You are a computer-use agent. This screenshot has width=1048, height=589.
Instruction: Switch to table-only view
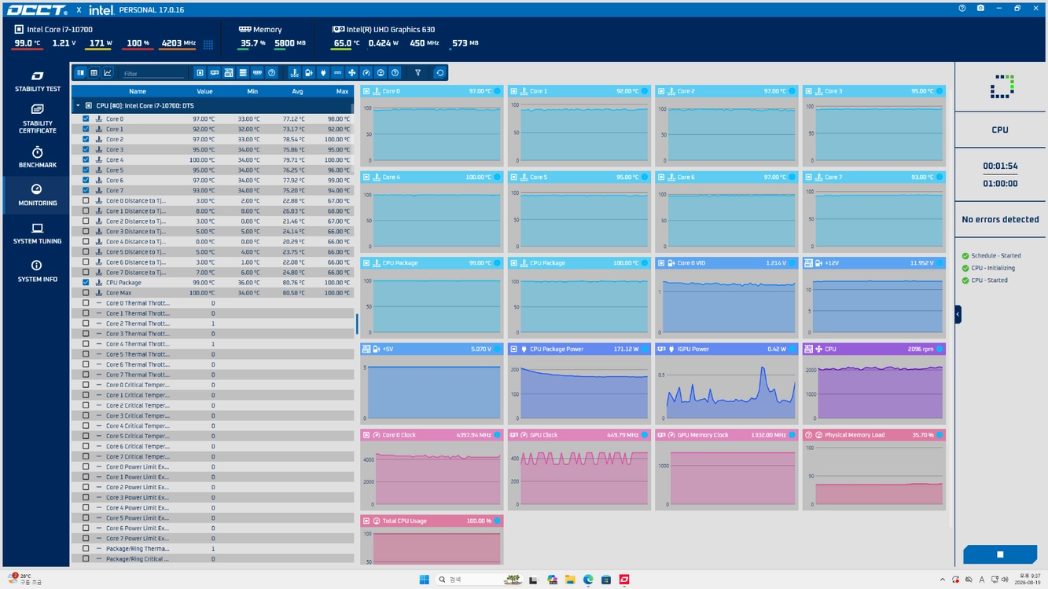[x=94, y=73]
